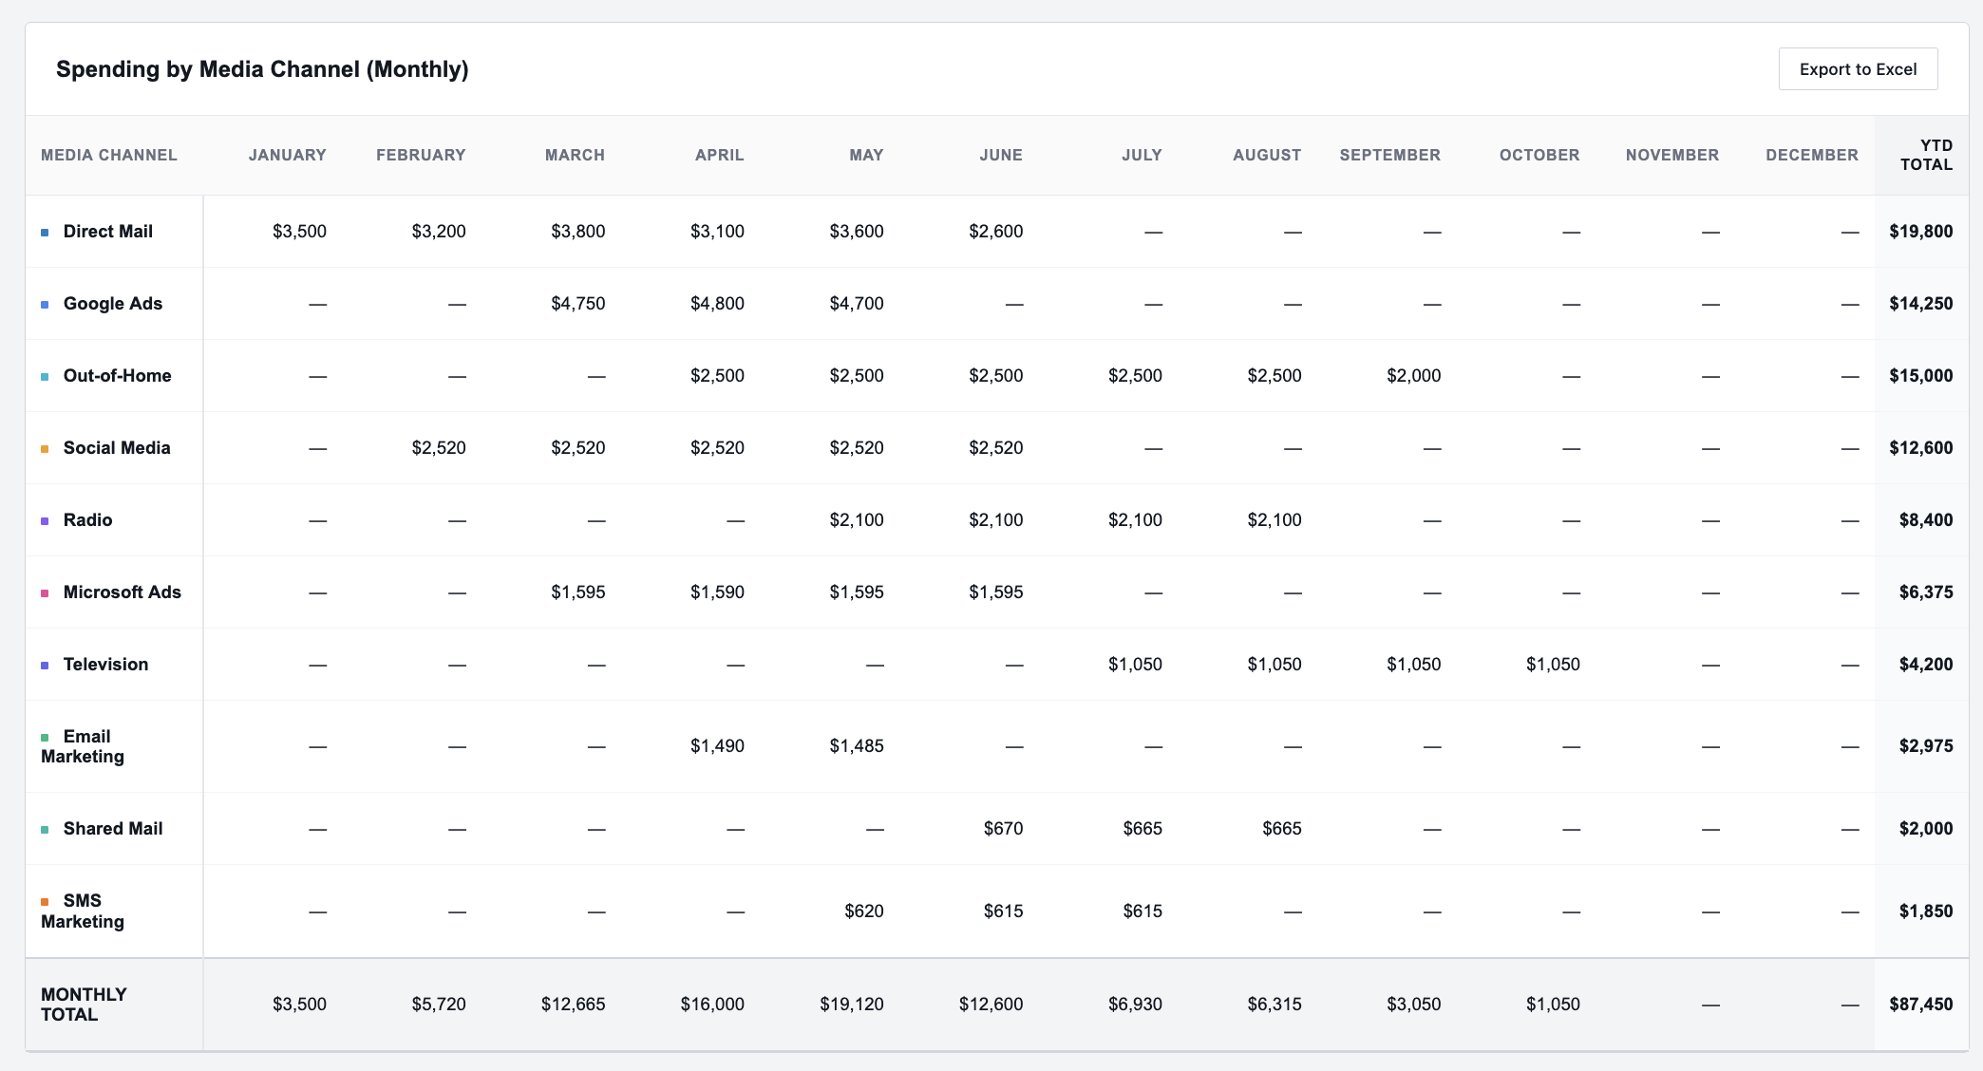Image resolution: width=1983 pixels, height=1071 pixels.
Task: Click the $19,800 Direct Mail YTD total cell
Action: (1919, 231)
